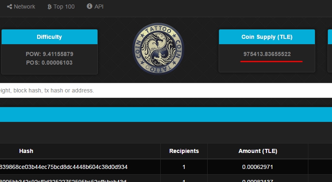
Task: Click the Coin Supply (TLE) panel header
Action: 267,37
